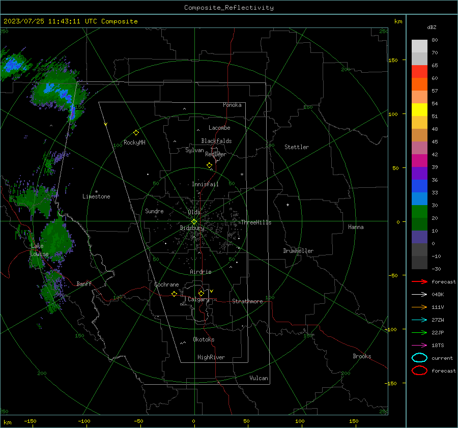The width and height of the screenshot is (458, 428).
Task: Click the Ponoka city label
Action: 232,105
